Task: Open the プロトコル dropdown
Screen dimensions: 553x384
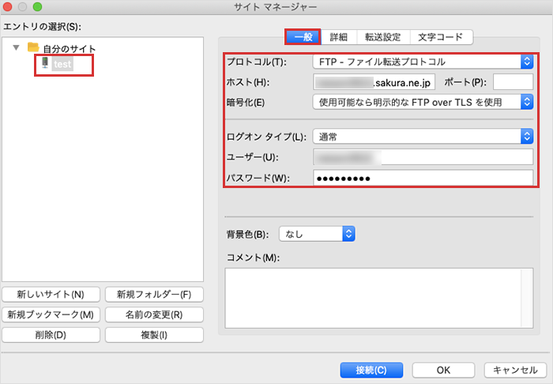Action: click(x=423, y=61)
